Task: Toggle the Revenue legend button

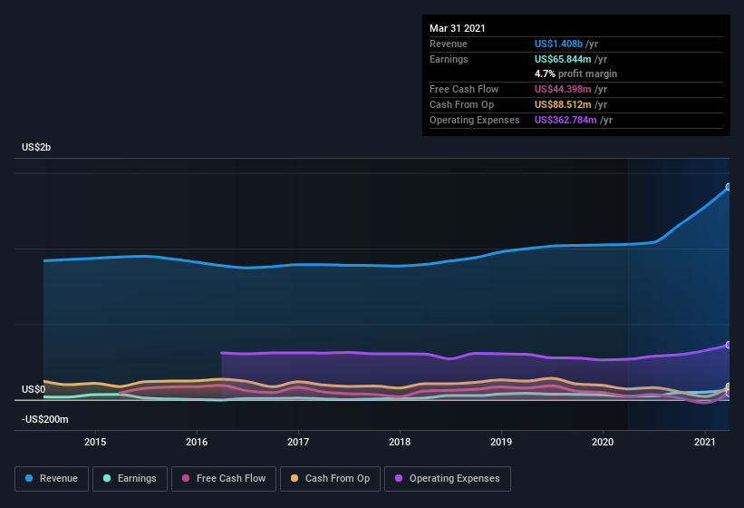Action: (52, 479)
